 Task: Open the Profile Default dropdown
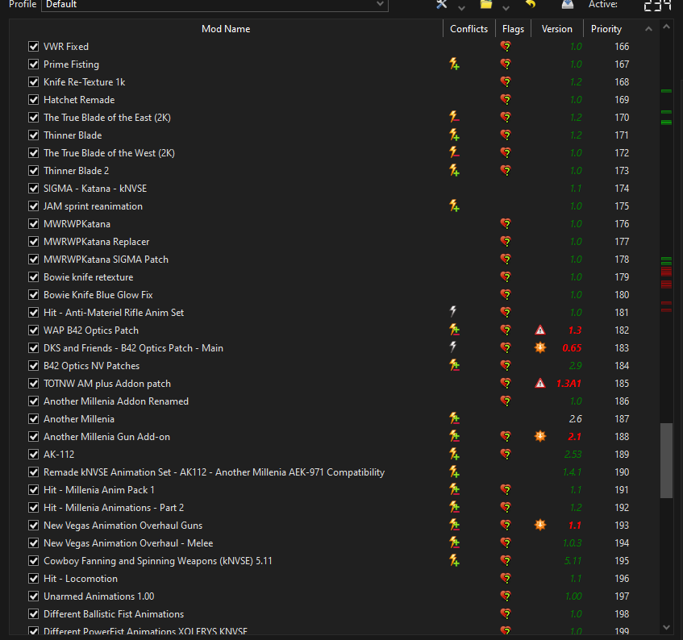tap(214, 4)
